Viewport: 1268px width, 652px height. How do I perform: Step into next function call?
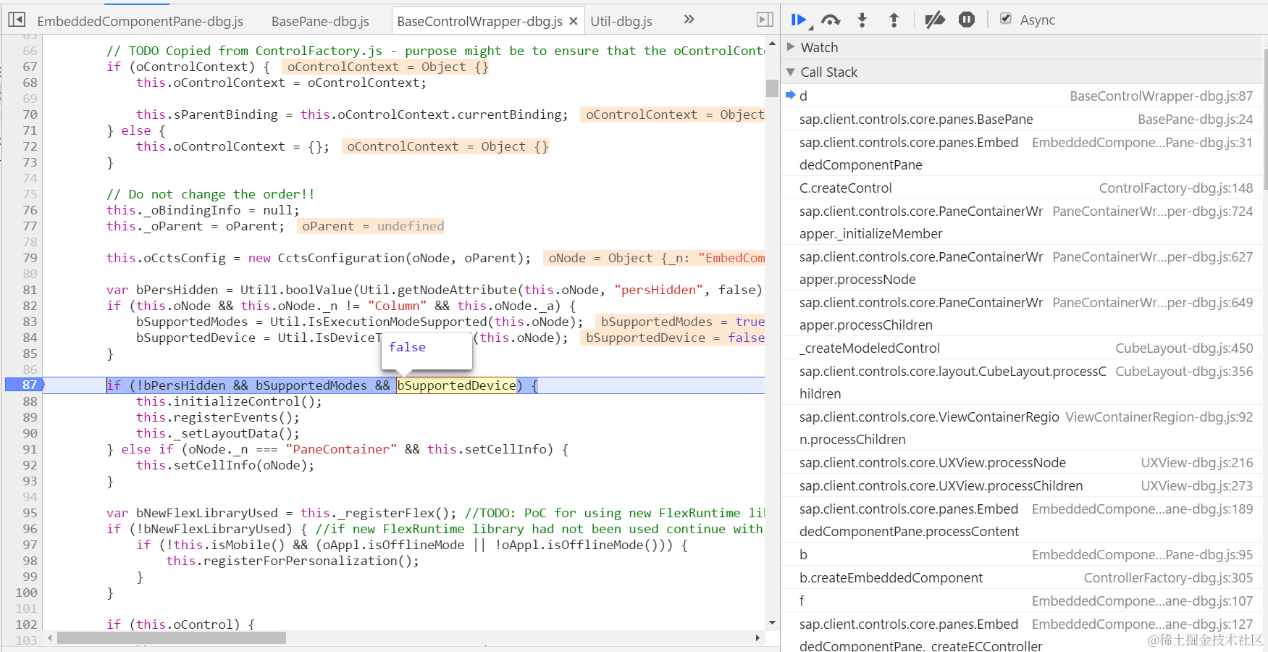(862, 20)
